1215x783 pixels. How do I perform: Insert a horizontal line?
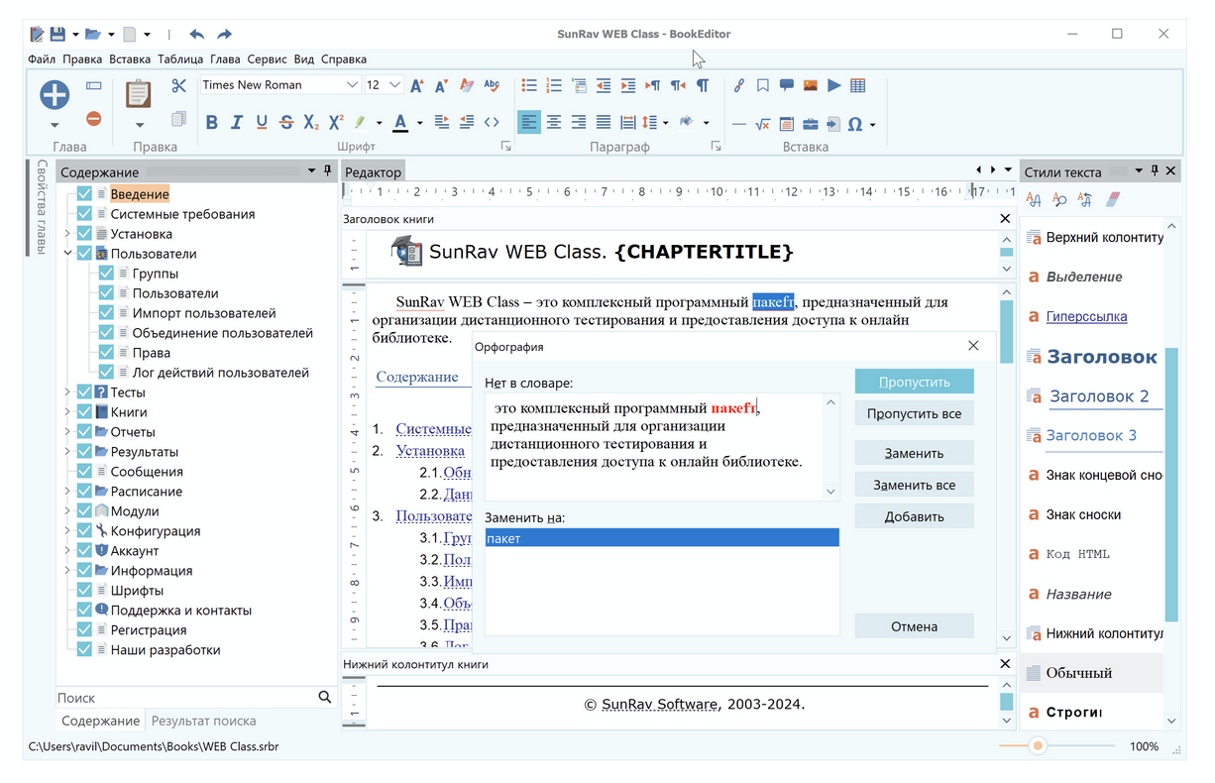(x=738, y=124)
